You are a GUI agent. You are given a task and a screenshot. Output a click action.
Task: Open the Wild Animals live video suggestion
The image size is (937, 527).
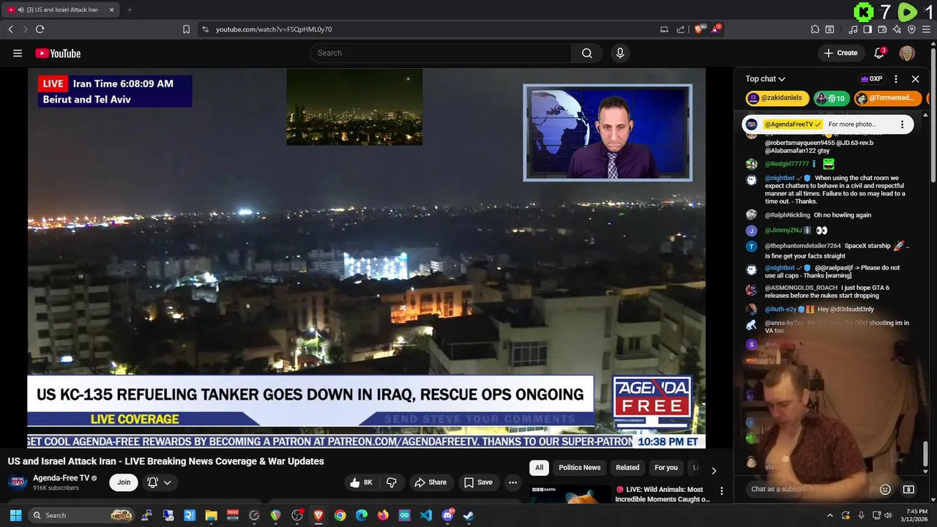coord(662,494)
